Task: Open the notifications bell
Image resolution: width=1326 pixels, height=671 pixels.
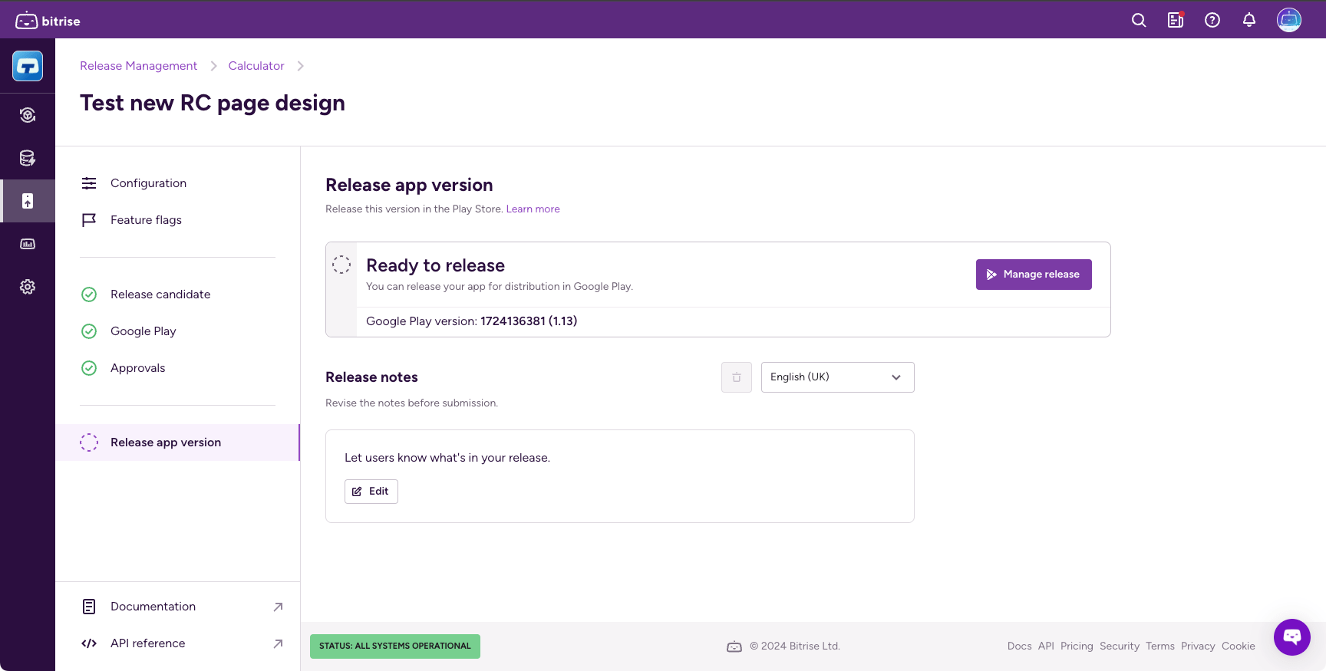Action: click(1249, 21)
